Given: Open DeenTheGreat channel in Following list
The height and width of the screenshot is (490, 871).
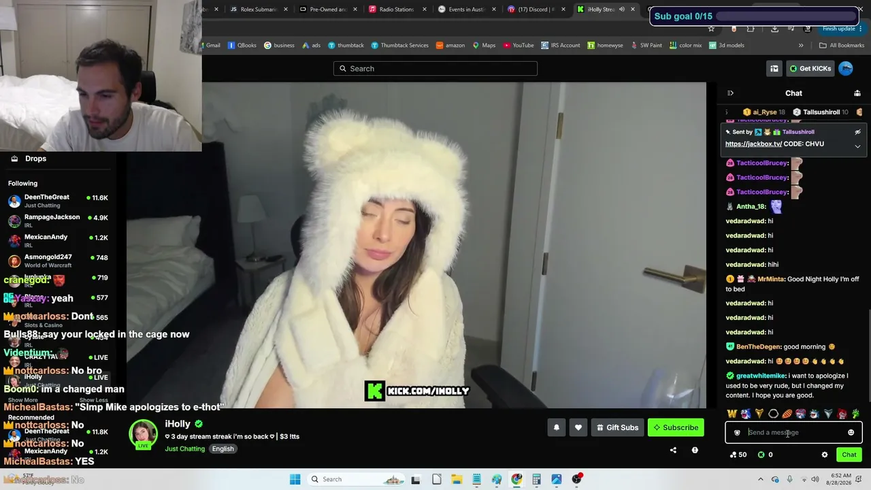Looking at the screenshot, I should [x=58, y=201].
